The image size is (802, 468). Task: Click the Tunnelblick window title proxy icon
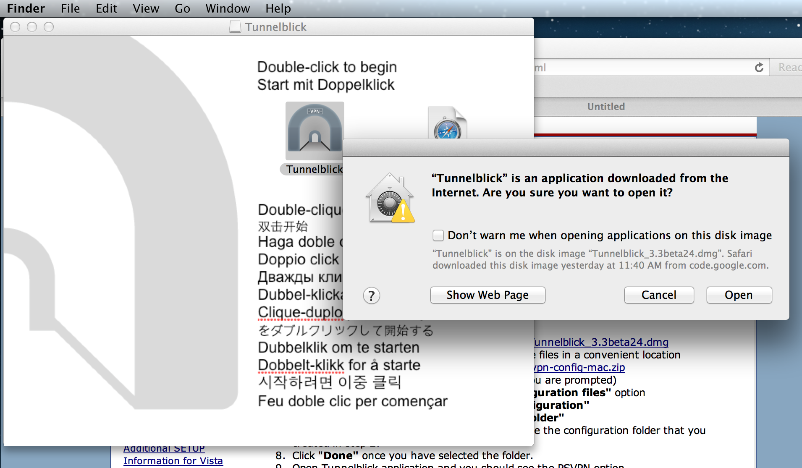235,27
